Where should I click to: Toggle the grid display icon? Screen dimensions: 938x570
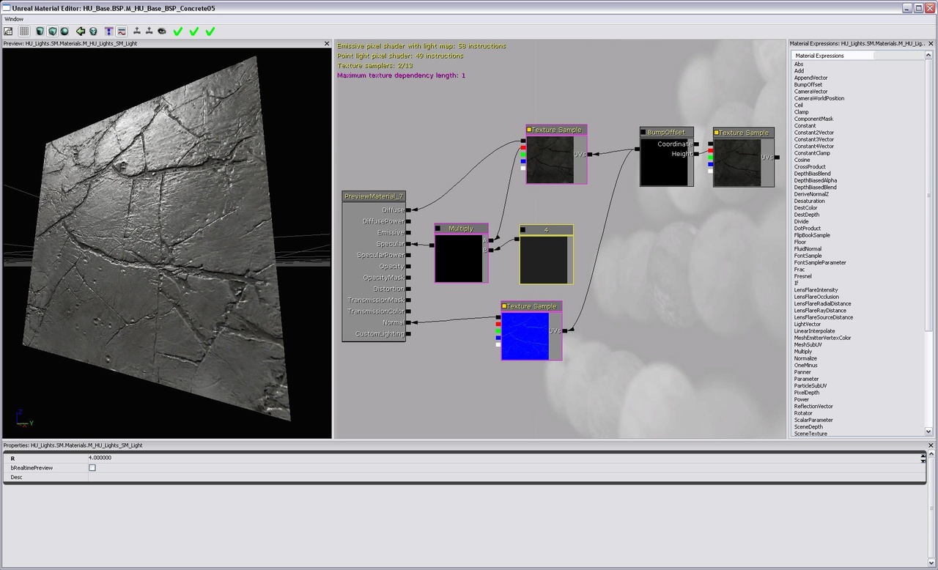pos(24,31)
